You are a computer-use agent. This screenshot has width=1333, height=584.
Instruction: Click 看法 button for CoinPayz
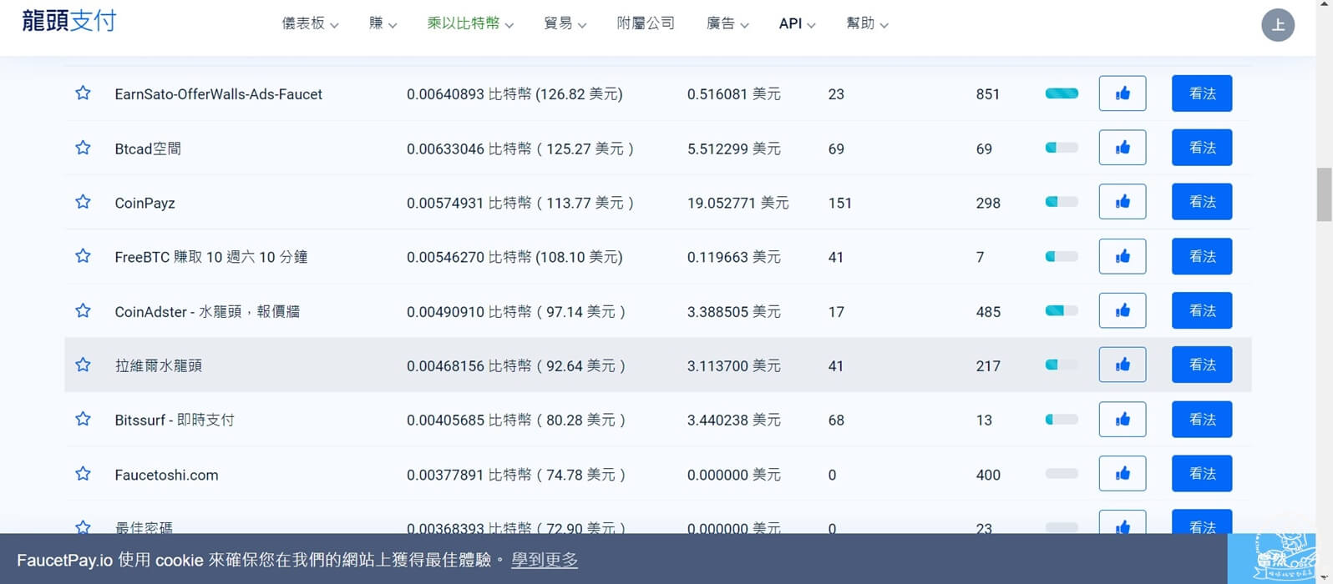coord(1202,202)
